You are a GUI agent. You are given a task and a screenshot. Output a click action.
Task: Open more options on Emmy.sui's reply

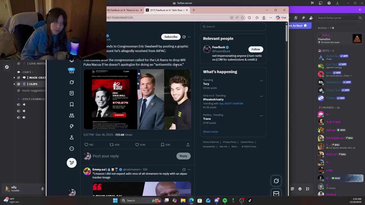189,169
